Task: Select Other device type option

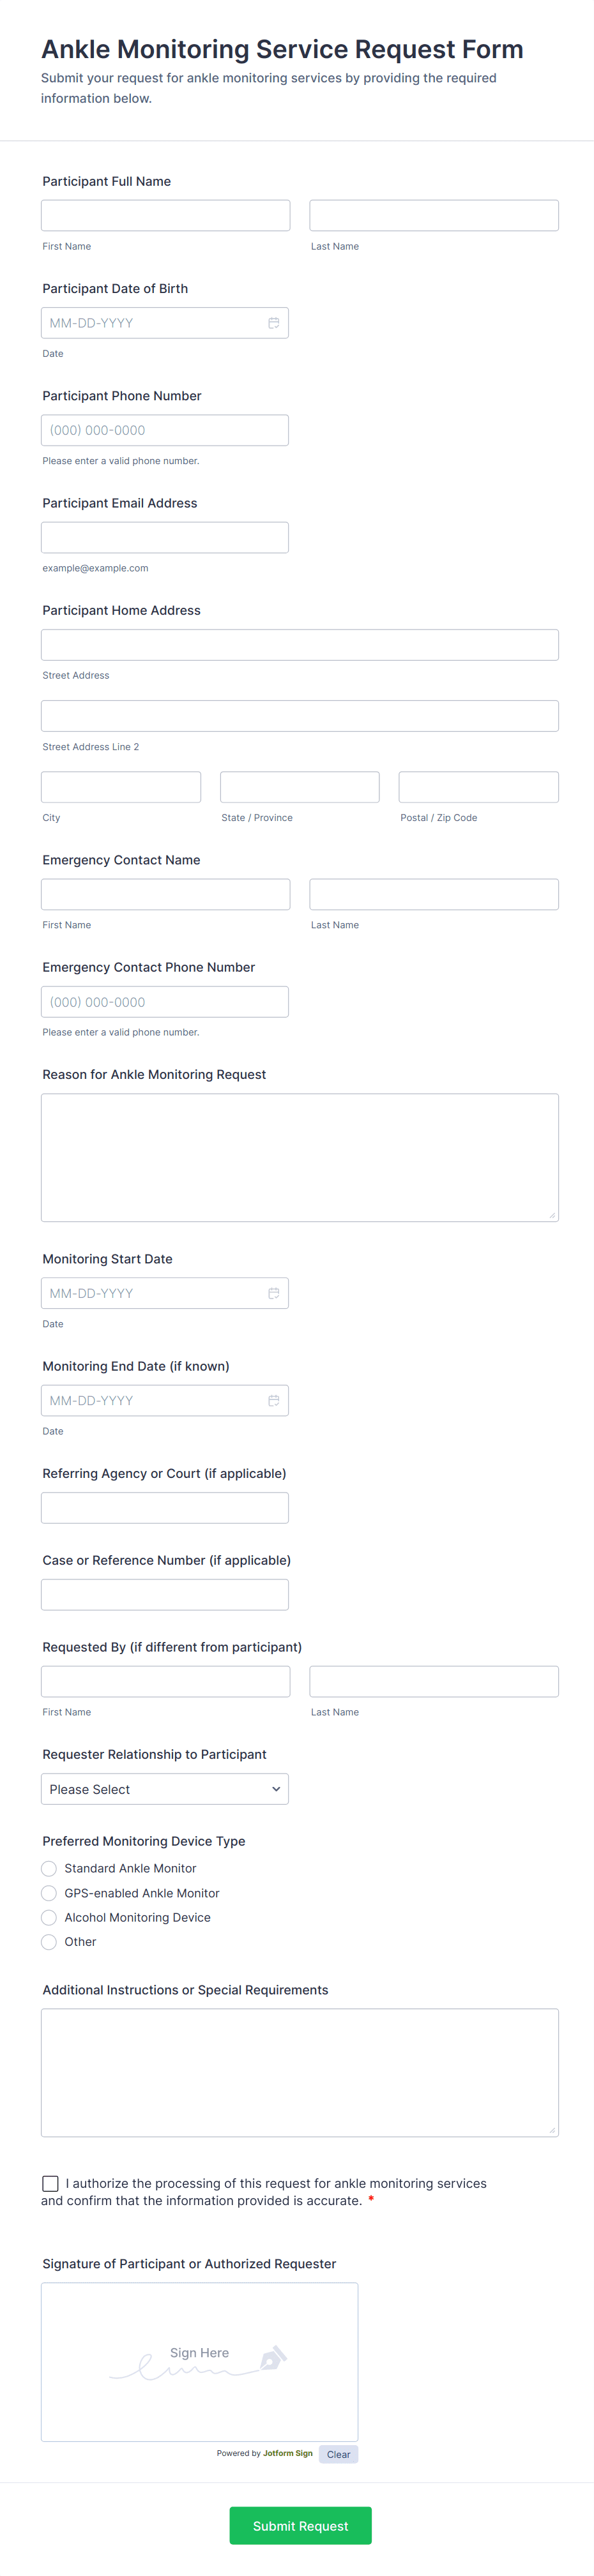Action: 49,1942
